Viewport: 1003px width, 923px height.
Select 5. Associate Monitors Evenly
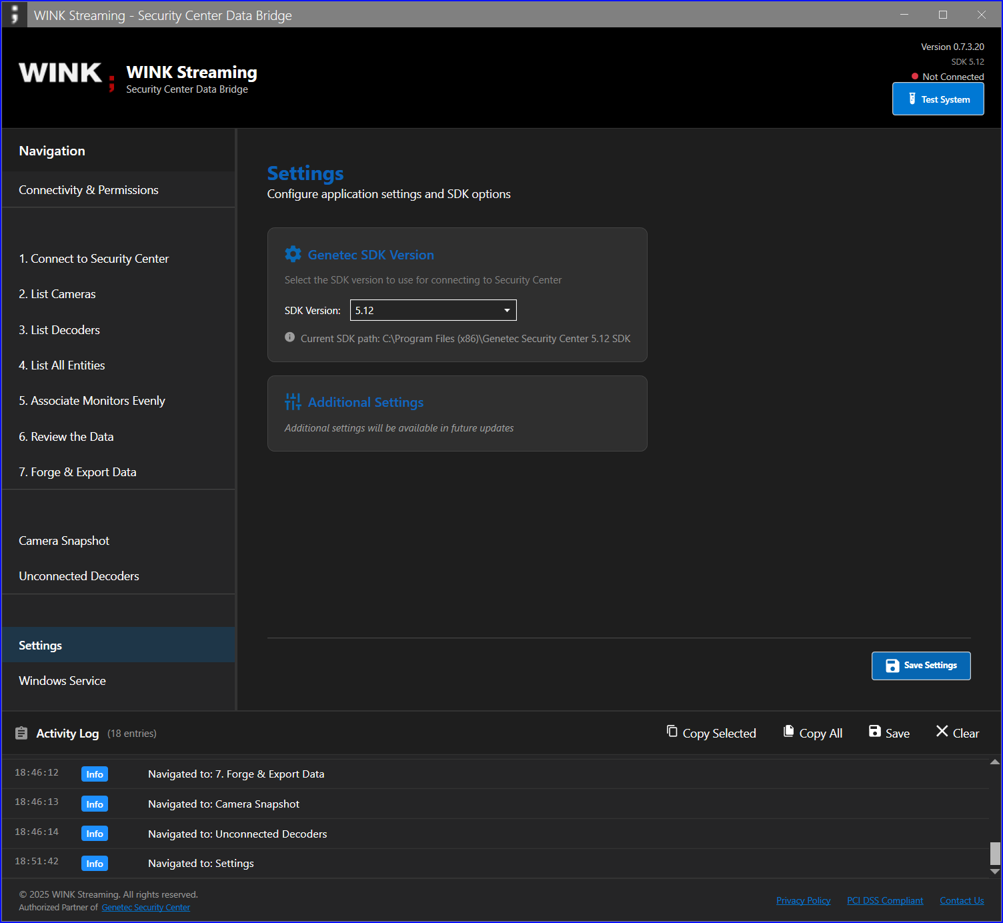pyautogui.click(x=118, y=401)
